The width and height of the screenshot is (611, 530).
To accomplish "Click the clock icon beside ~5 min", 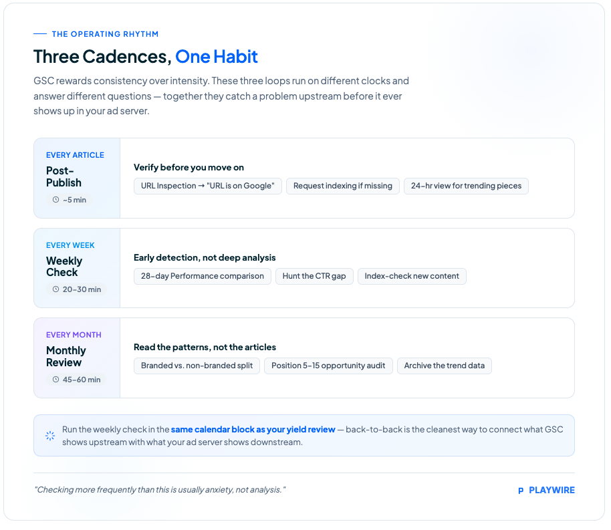I will pyautogui.click(x=55, y=200).
